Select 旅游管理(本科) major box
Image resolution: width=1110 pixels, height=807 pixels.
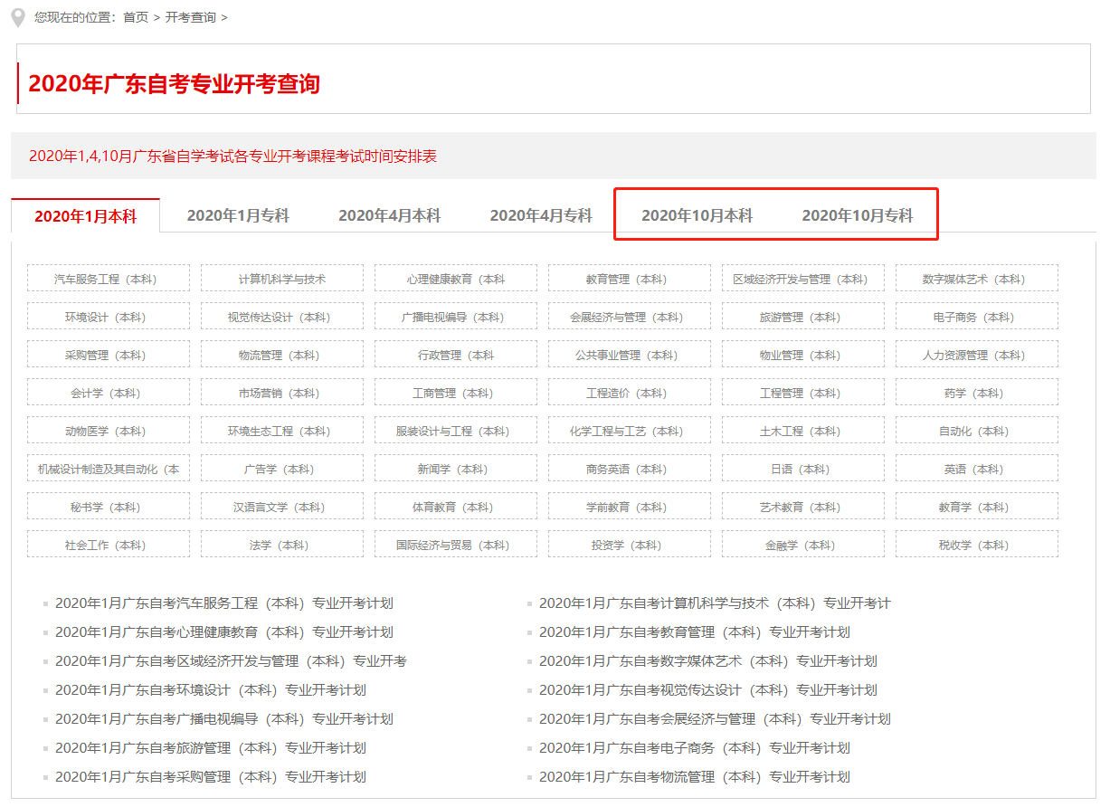pyautogui.click(x=803, y=317)
